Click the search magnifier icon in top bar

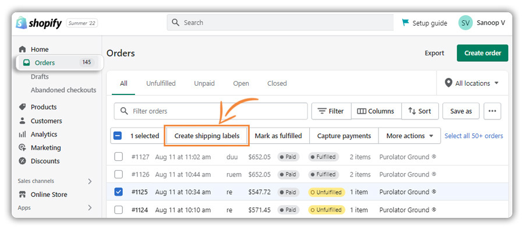coord(175,23)
